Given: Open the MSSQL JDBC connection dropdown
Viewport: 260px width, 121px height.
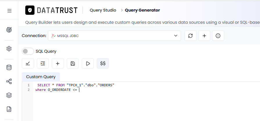Looking at the screenshot, I should (x=114, y=36).
